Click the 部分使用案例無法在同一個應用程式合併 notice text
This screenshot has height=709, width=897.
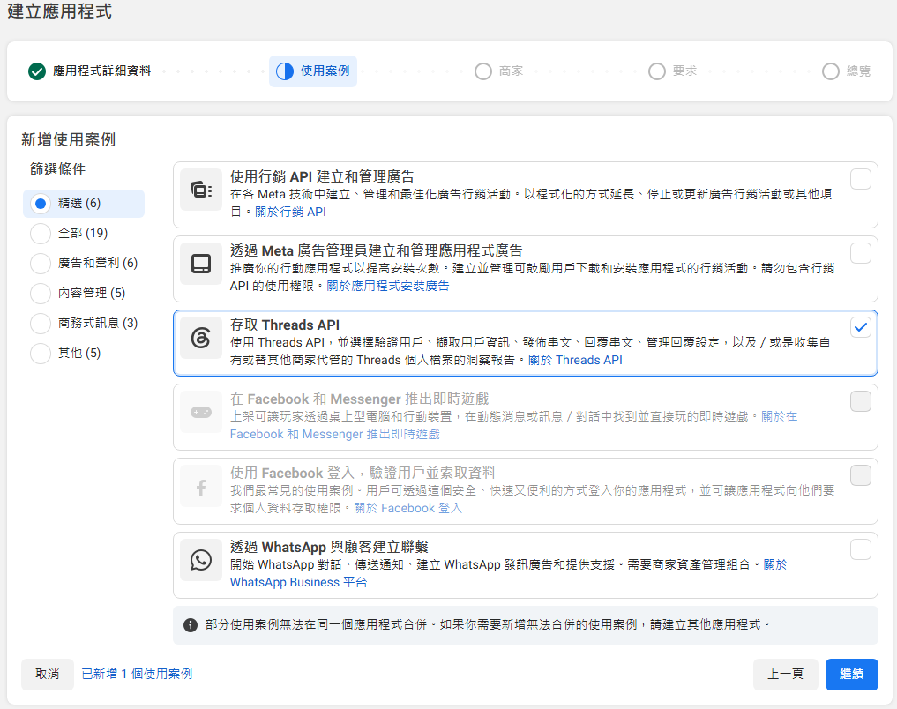488,625
